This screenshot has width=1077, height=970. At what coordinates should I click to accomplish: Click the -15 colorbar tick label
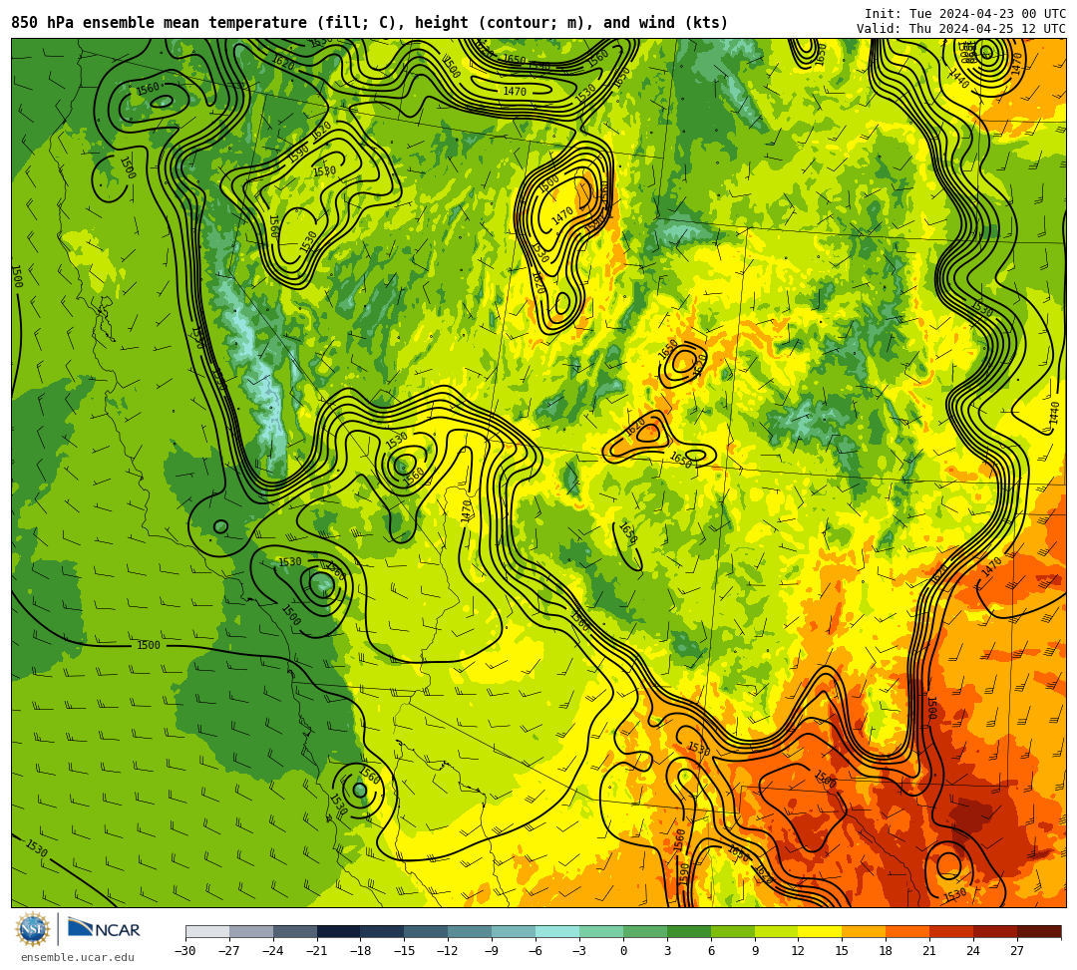[405, 951]
